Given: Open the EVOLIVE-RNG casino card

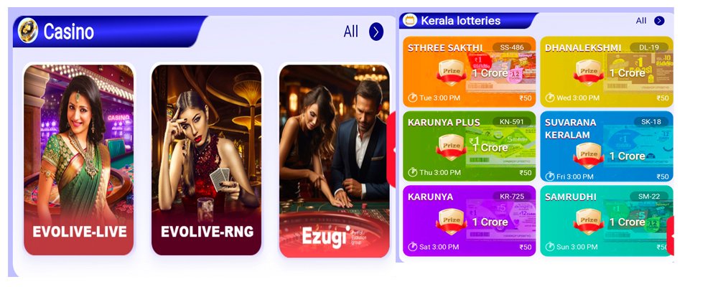Looking at the screenshot, I should coord(207,160).
